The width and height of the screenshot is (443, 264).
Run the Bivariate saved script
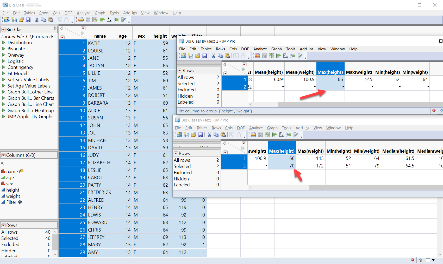coord(16,49)
